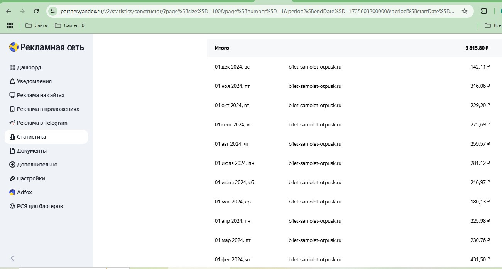The width and height of the screenshot is (502, 269).
Task: Click the amount 229,20 ₽
Action: (480, 105)
